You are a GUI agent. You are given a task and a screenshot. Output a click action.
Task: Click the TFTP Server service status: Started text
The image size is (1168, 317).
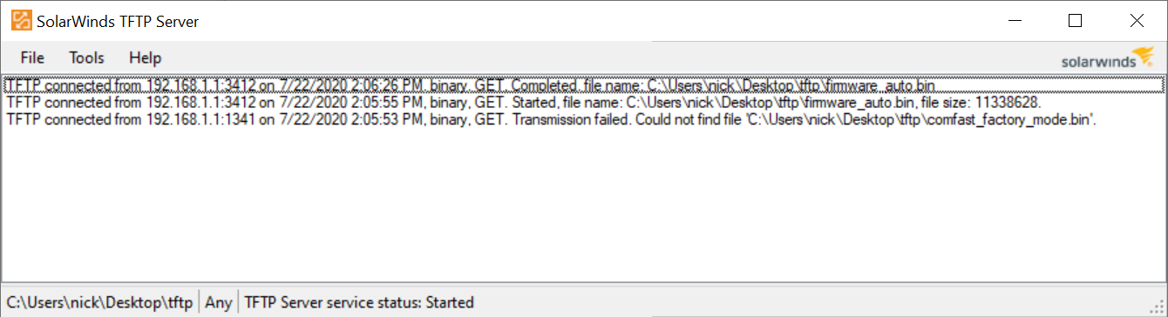[x=359, y=303]
